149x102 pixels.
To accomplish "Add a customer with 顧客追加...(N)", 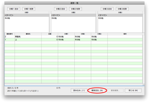I will coord(97,91).
